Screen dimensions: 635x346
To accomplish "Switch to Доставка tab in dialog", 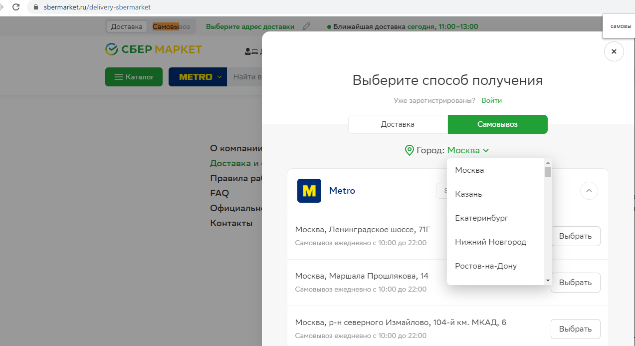I will pos(398,124).
